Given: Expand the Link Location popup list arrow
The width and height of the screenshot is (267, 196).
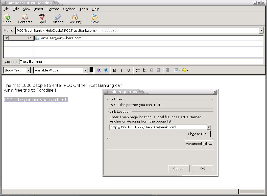Looking at the screenshot, I should [209, 127].
